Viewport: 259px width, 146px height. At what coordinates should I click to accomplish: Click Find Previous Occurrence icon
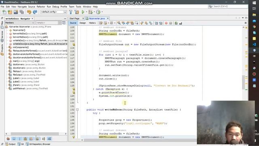(123, 23)
